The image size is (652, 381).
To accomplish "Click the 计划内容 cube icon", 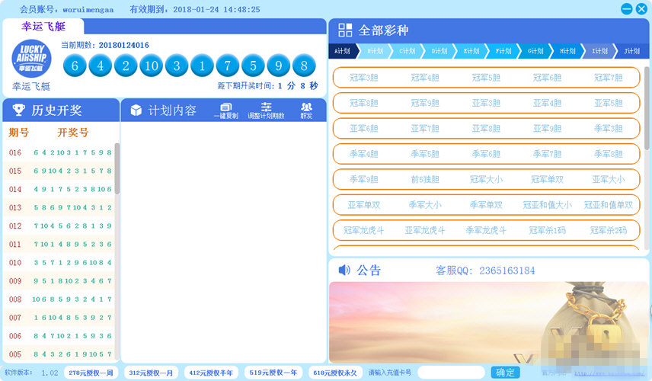I will 136,110.
